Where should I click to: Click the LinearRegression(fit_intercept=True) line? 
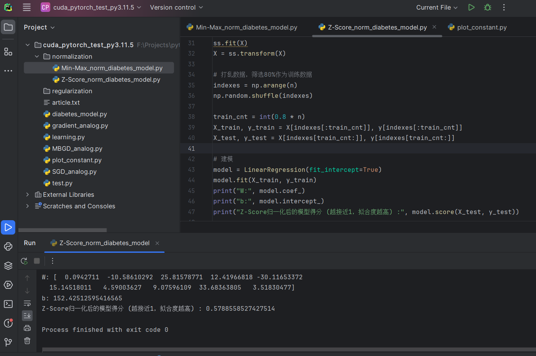(297, 170)
